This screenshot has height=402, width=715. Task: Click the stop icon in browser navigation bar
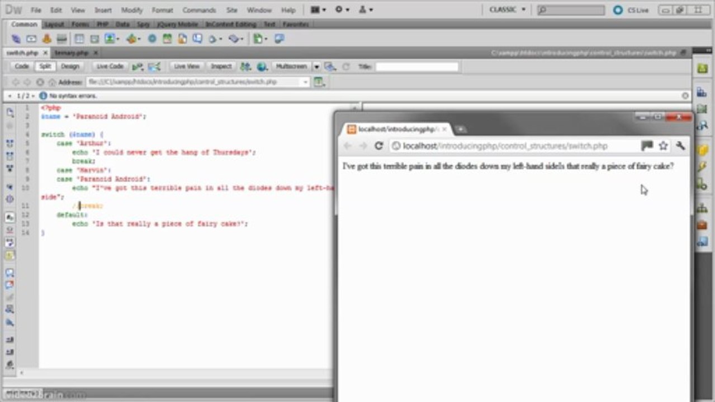(40, 82)
